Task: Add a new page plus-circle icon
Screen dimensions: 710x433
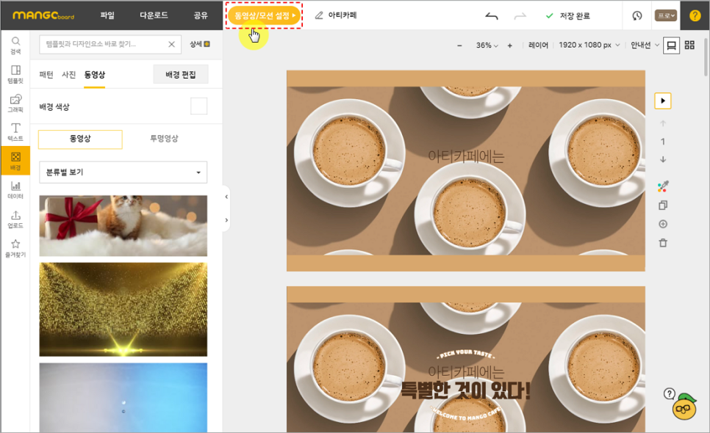Action: 663,224
